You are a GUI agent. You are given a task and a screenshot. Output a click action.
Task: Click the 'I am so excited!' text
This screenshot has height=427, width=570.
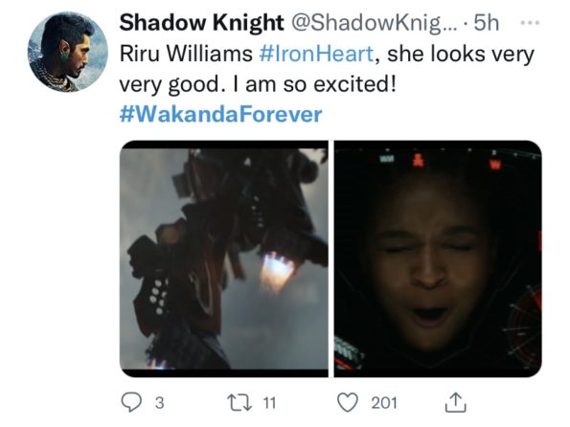click(x=321, y=84)
